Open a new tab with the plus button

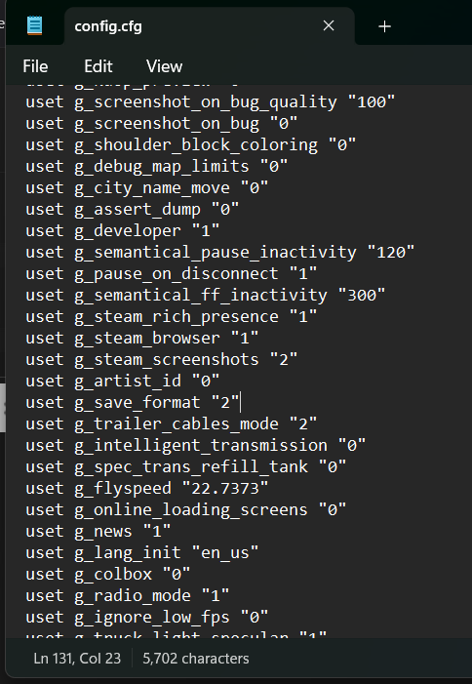(384, 26)
